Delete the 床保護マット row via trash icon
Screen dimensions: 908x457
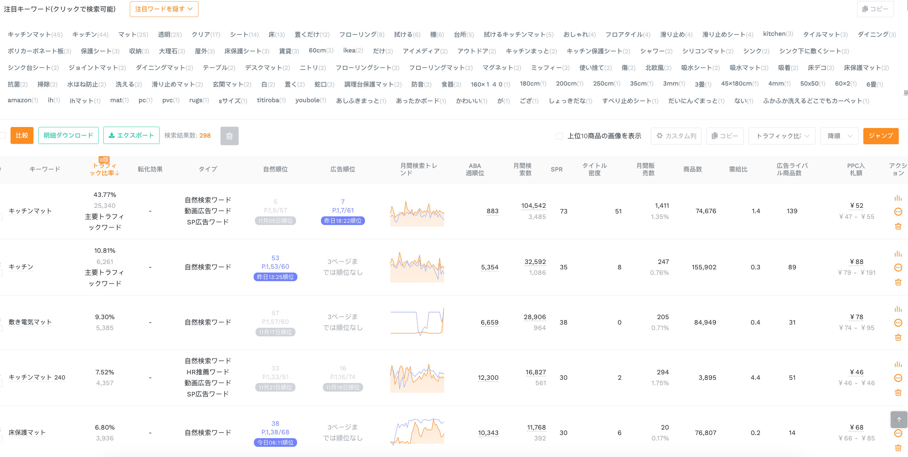898,448
